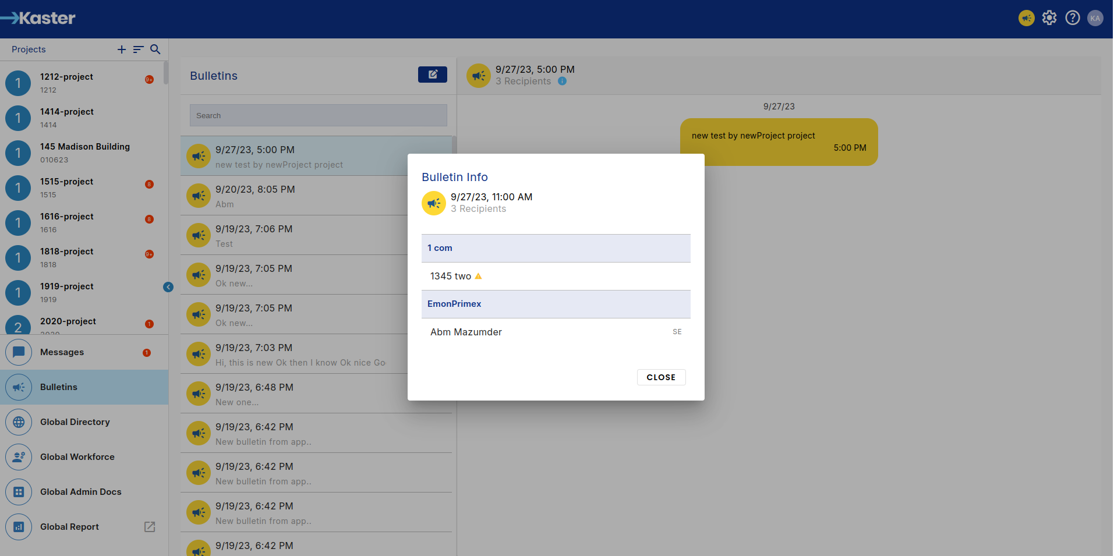Viewport: 1114px width, 556px height.
Task: Click the bulletins Search field
Action: coord(318,115)
